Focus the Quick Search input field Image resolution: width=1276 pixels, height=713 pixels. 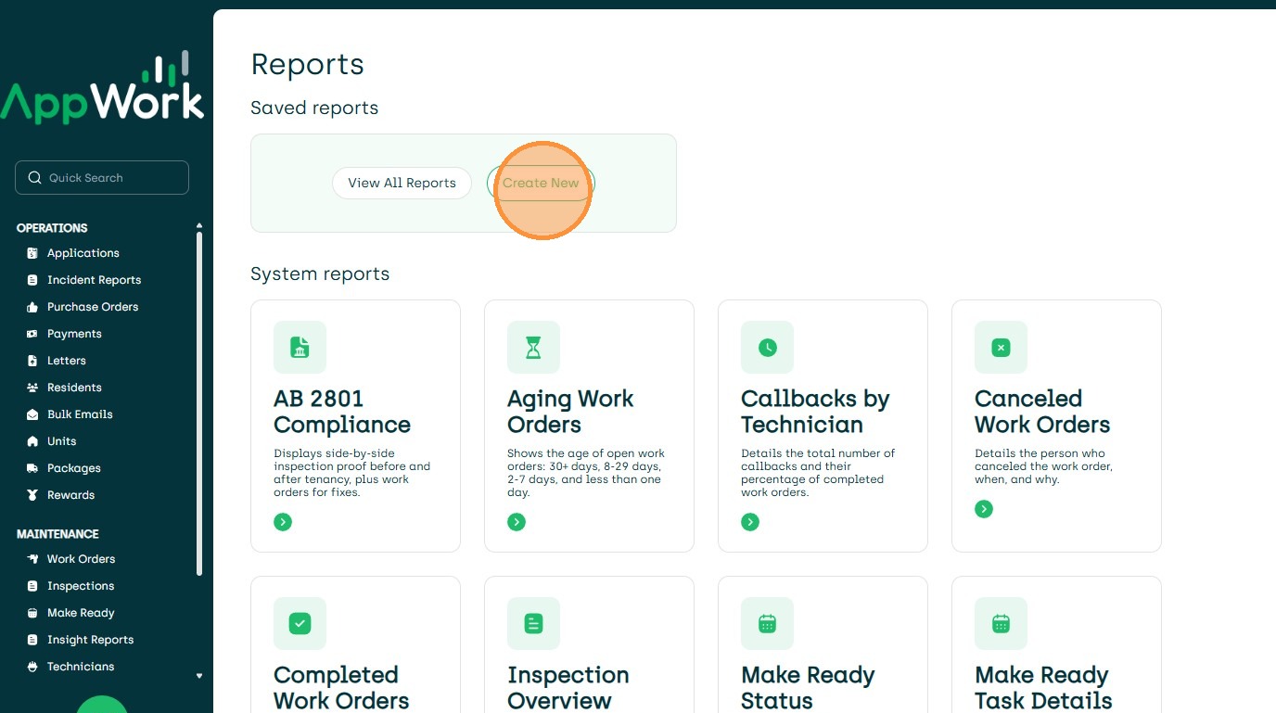pos(102,178)
